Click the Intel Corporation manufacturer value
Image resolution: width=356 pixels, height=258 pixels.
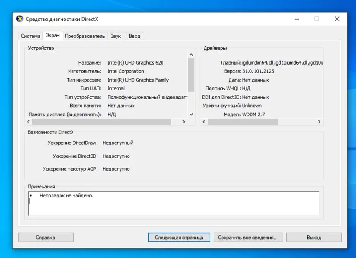(125, 71)
